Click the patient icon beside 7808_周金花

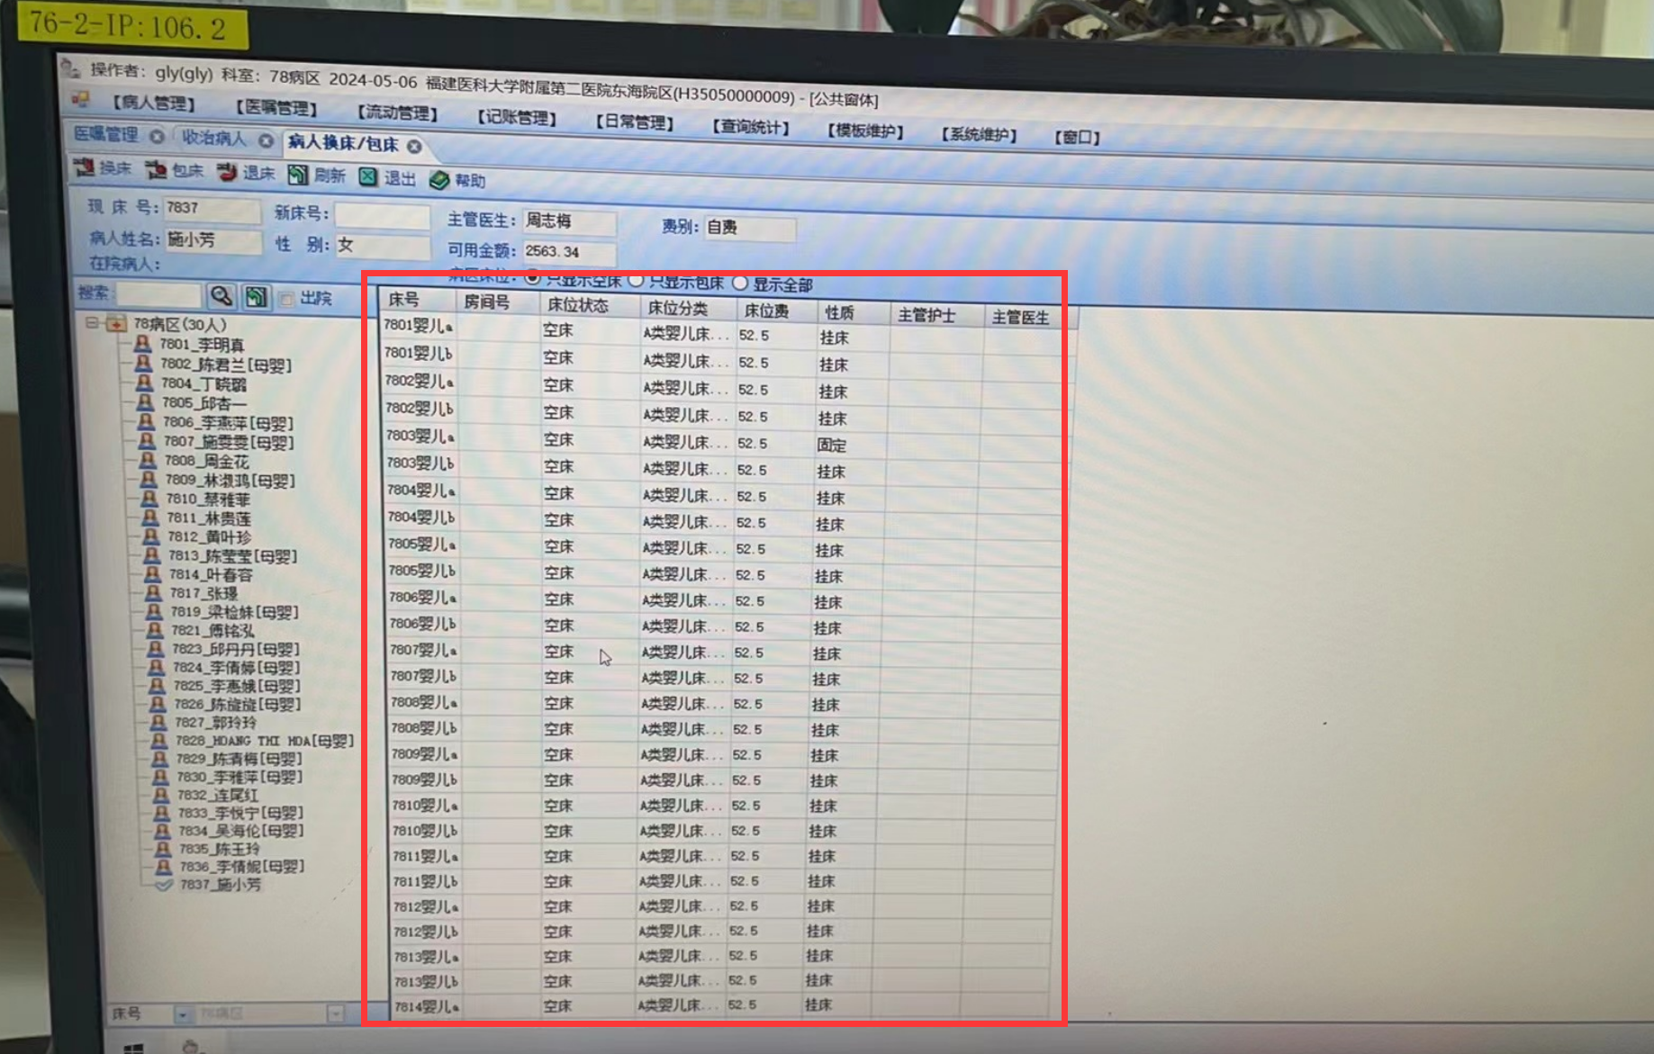click(x=148, y=460)
